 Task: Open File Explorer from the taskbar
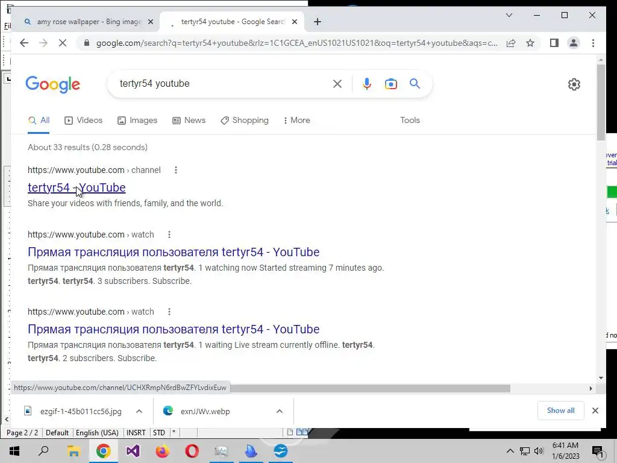pyautogui.click(x=74, y=451)
